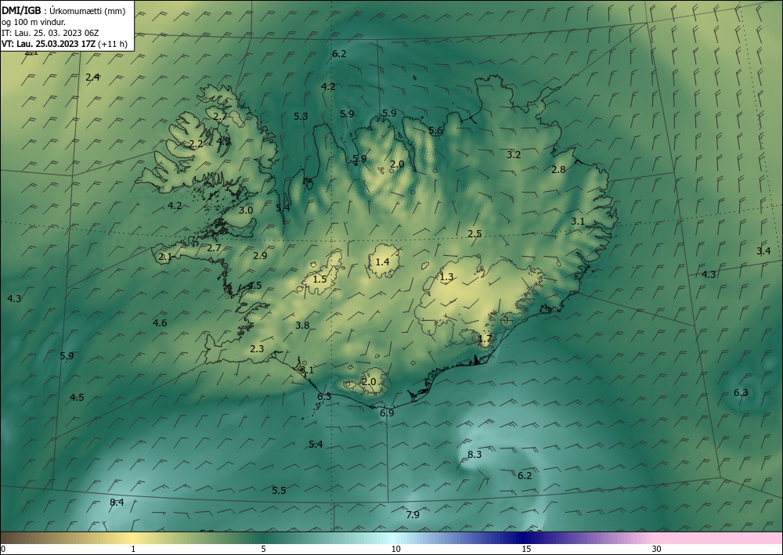
Task: Click the map value 2.5
Action: (x=474, y=233)
